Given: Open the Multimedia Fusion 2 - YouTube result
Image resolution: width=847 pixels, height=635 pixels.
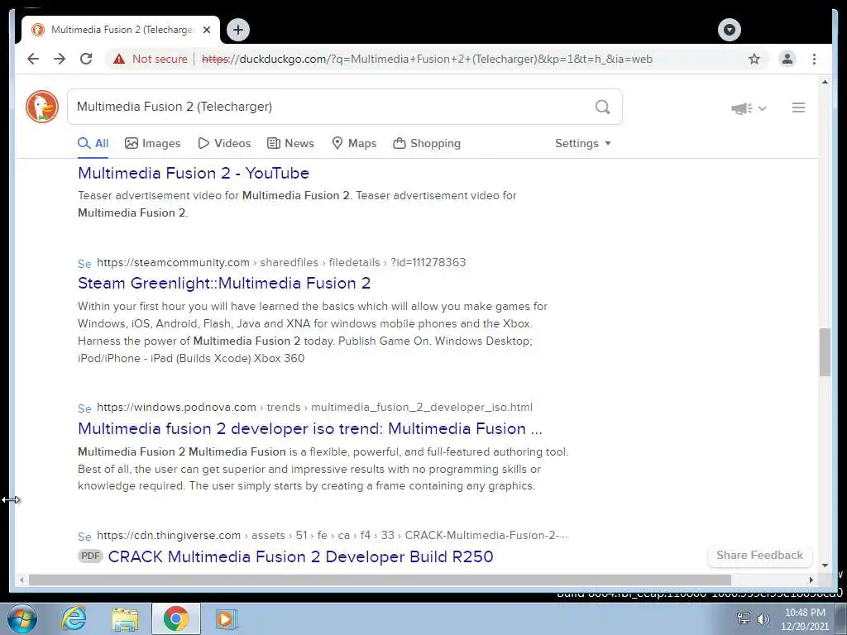Looking at the screenshot, I should tap(194, 174).
